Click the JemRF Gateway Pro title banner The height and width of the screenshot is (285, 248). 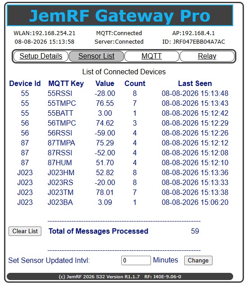(120, 15)
